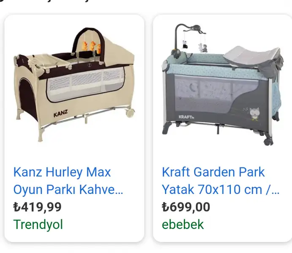This screenshot has height=253, width=292.
Task: Click the Kanz Hurley Max Oyun Parkı title
Action: click(68, 180)
